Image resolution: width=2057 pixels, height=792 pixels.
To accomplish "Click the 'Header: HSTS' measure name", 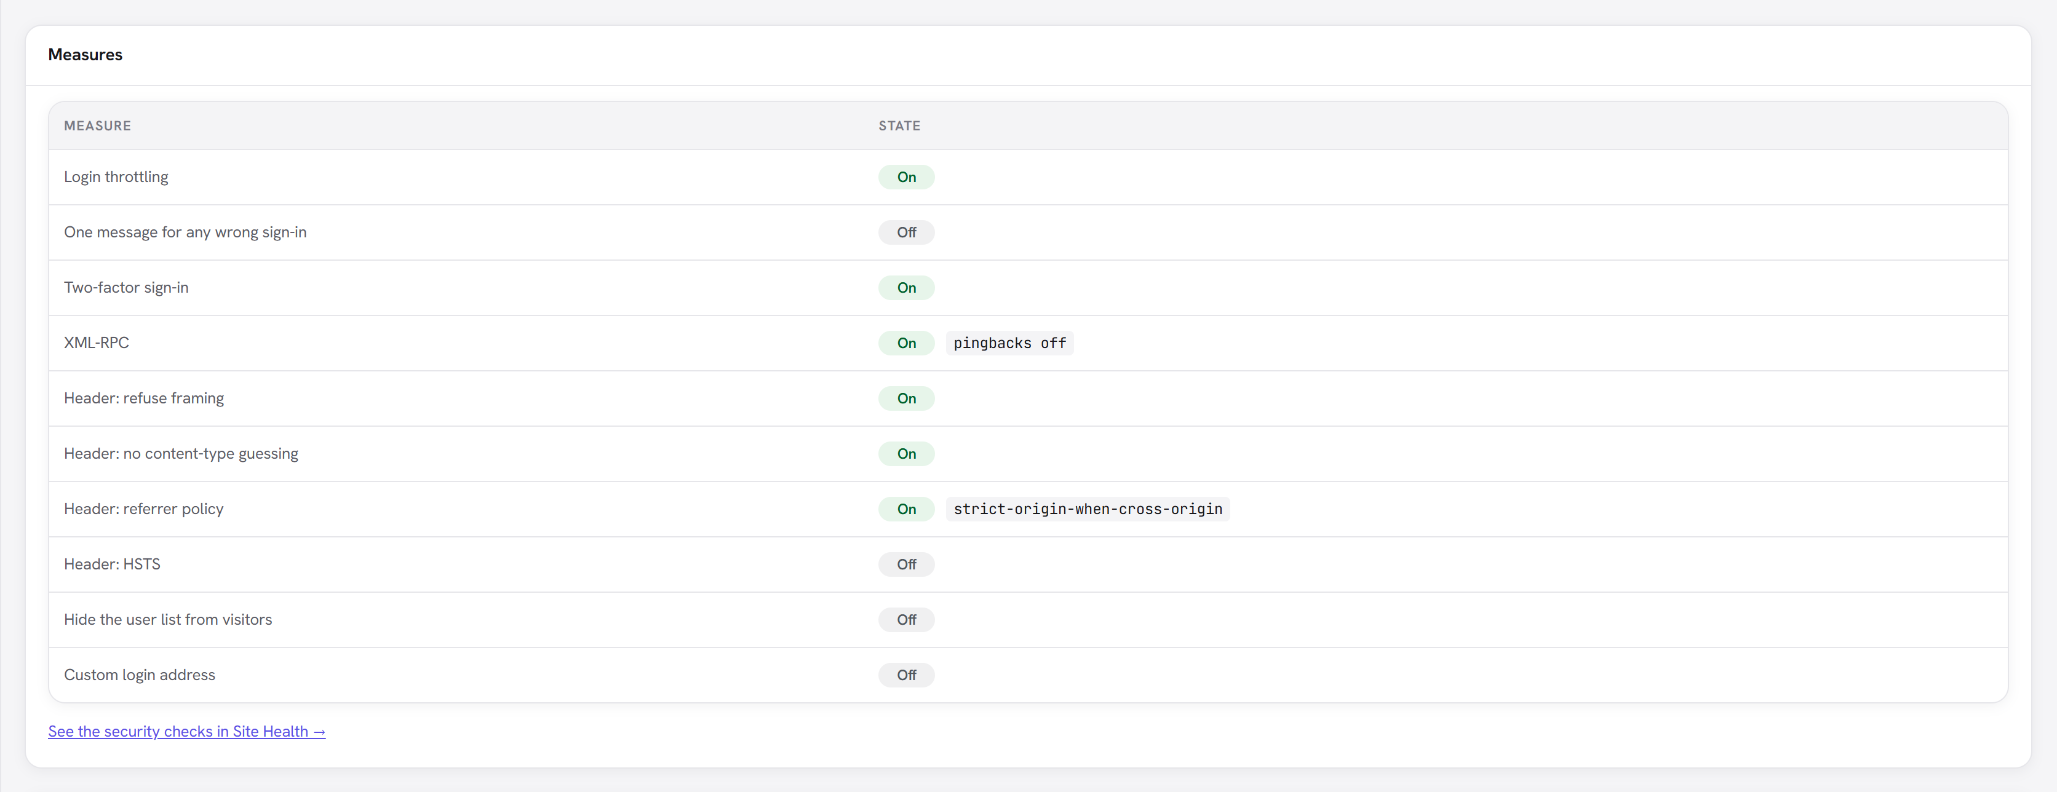I will [112, 564].
